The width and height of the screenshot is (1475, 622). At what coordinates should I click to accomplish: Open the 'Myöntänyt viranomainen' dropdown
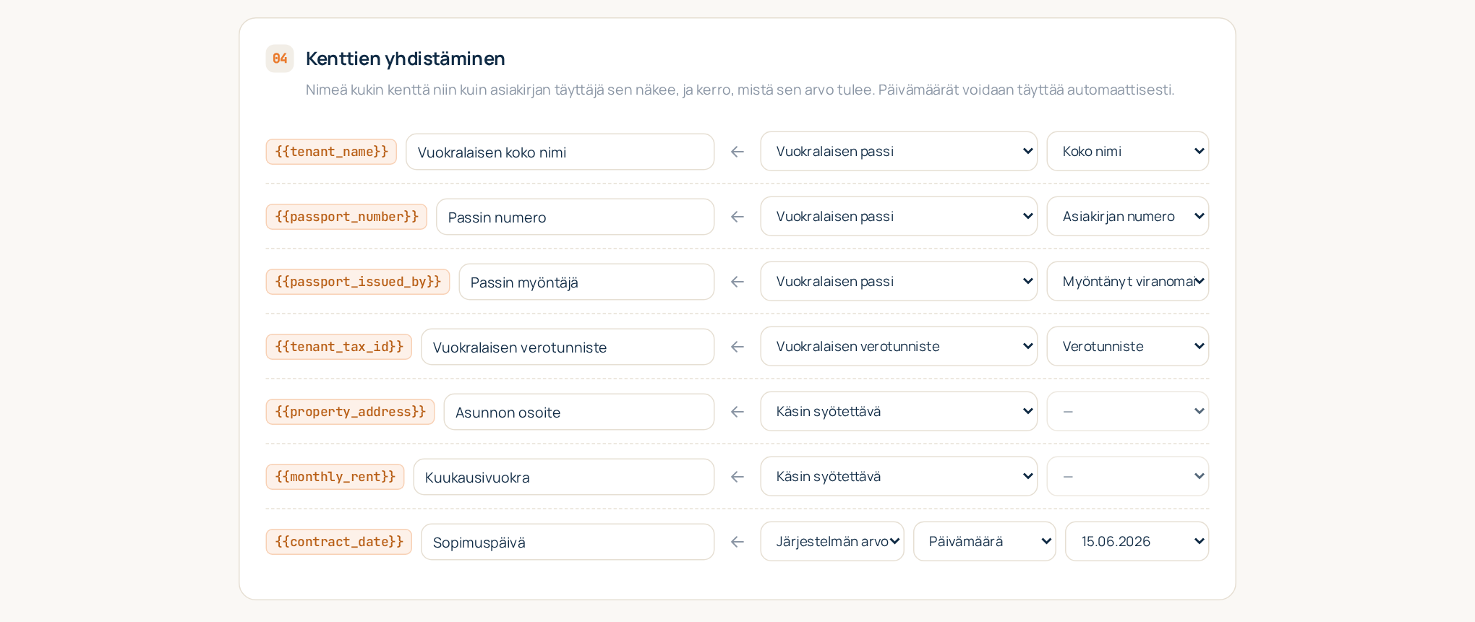coord(1128,281)
